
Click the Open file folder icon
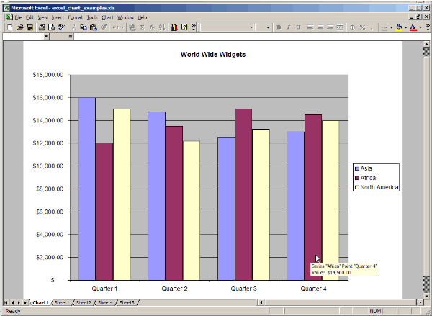tap(19, 27)
